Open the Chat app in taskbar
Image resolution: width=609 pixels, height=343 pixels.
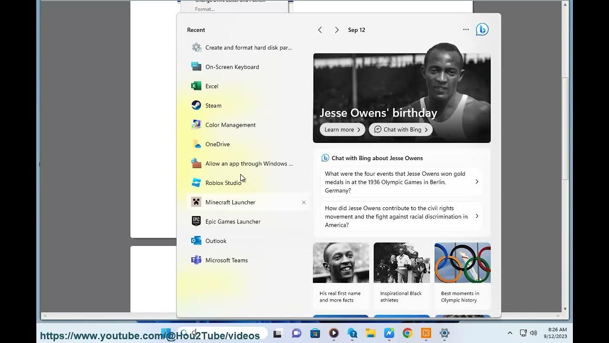(x=296, y=333)
